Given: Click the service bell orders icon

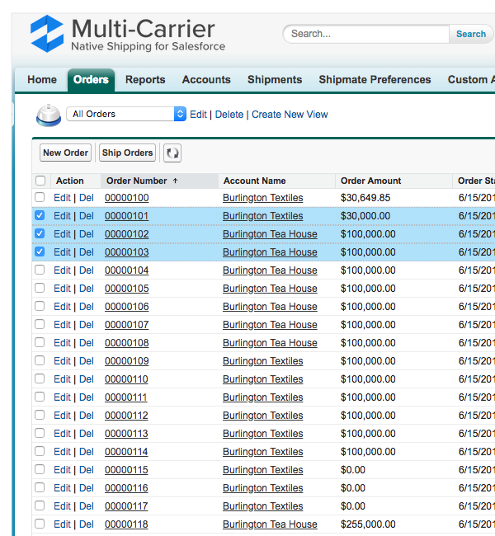Looking at the screenshot, I should pos(49,115).
